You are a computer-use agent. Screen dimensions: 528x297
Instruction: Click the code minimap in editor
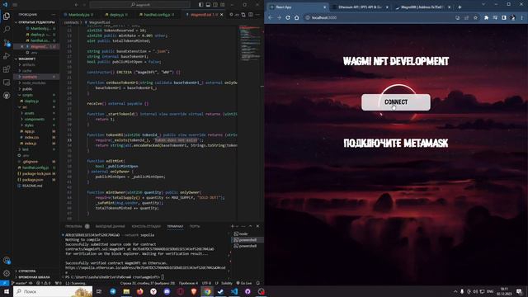[x=251, y=44]
